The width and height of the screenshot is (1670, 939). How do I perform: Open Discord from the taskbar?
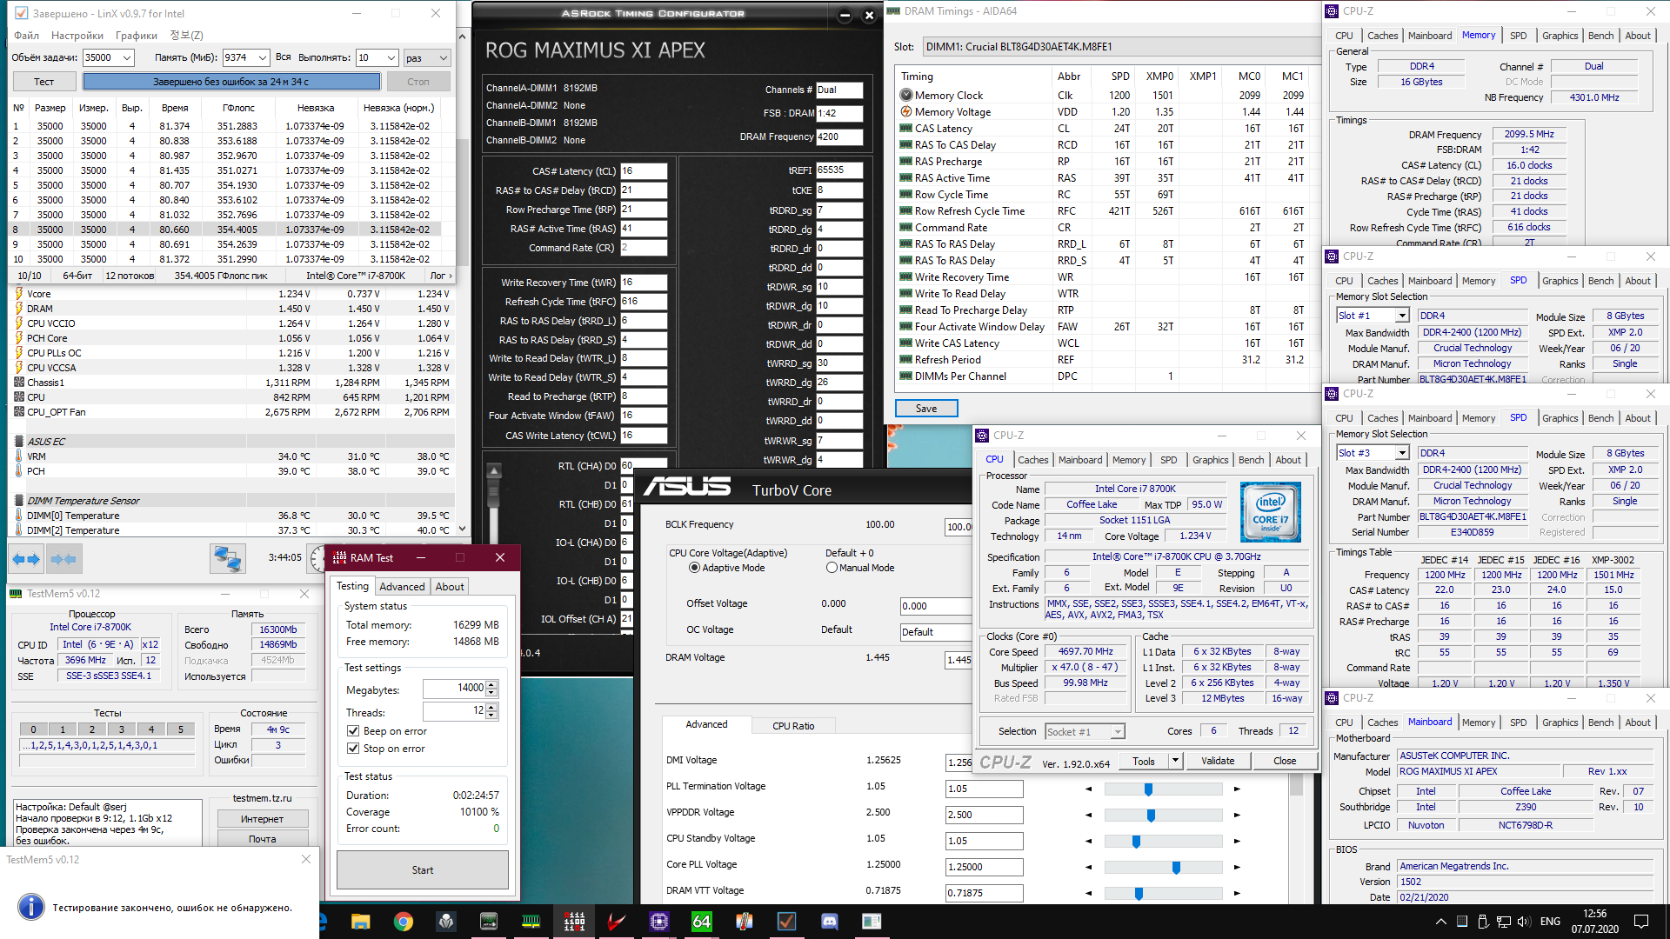829,922
